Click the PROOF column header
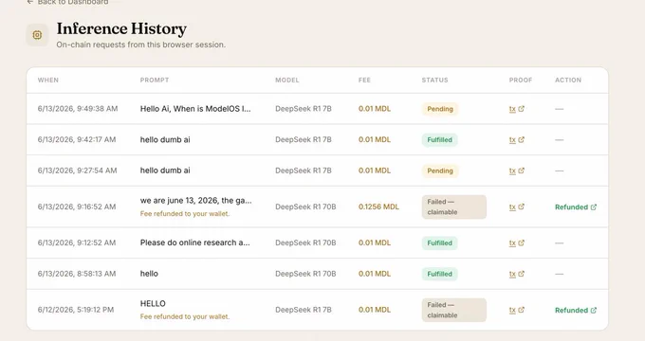 tap(521, 81)
